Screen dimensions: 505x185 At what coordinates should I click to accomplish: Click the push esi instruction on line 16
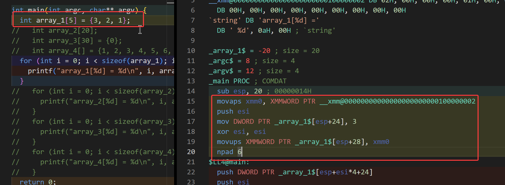point(233,112)
